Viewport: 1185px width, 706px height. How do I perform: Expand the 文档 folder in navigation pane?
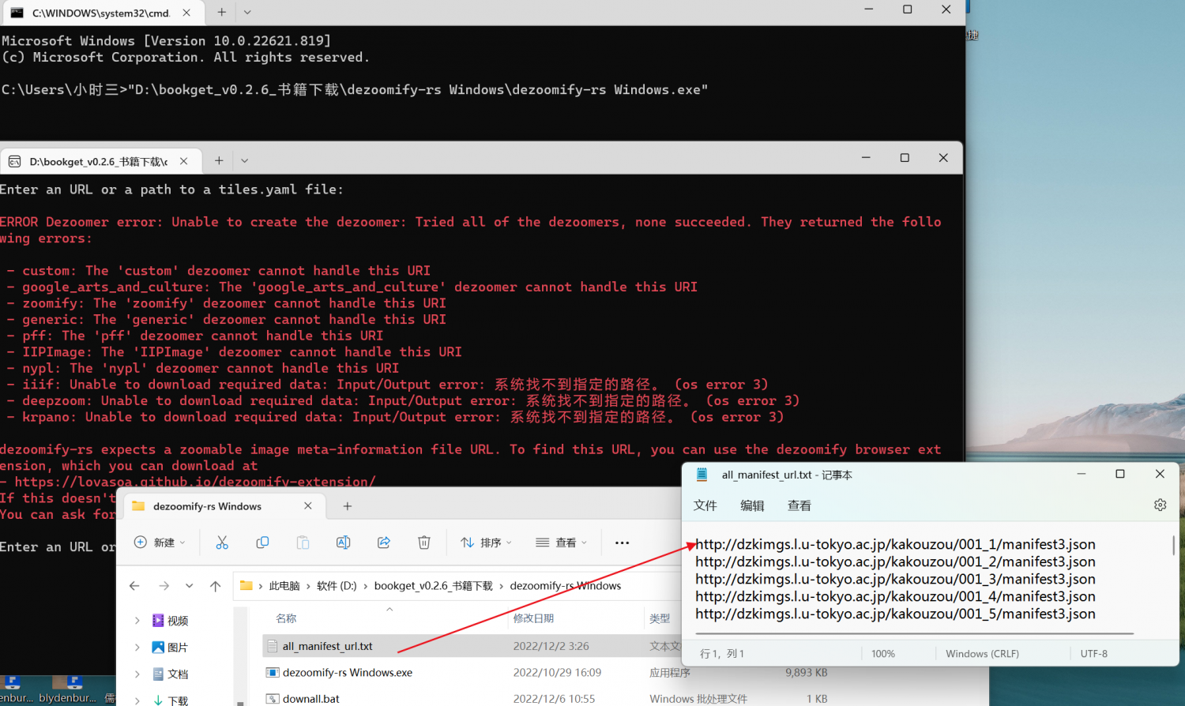click(x=137, y=674)
